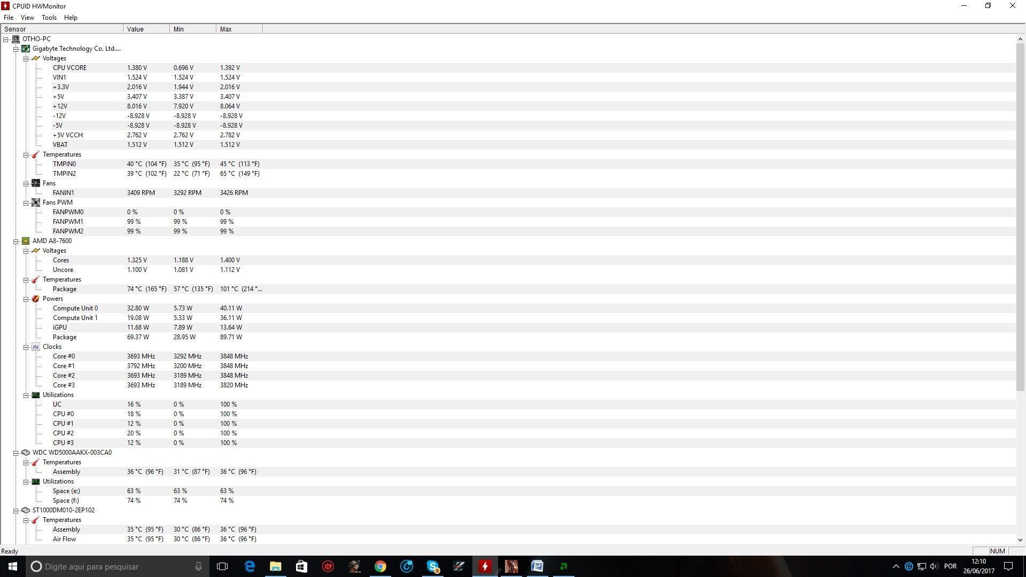Open the File menu
Viewport: 1026px width, 577px height.
[9, 18]
